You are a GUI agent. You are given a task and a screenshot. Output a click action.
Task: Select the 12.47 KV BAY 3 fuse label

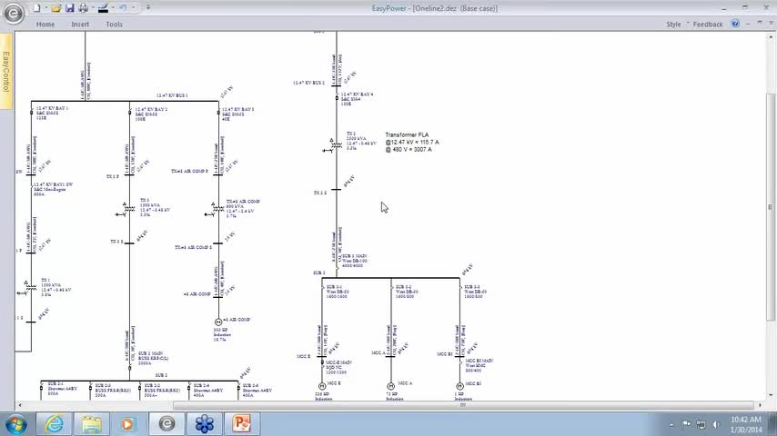(x=237, y=114)
